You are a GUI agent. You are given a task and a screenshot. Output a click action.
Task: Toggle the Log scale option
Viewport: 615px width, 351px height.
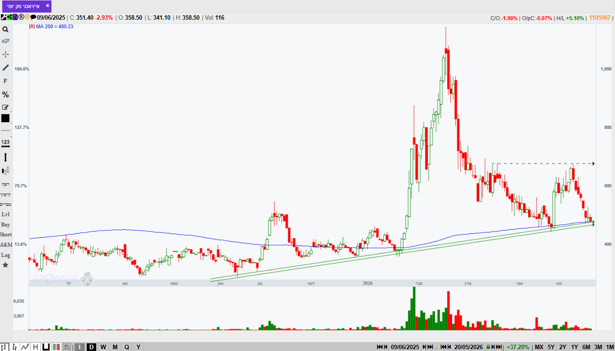click(5, 255)
